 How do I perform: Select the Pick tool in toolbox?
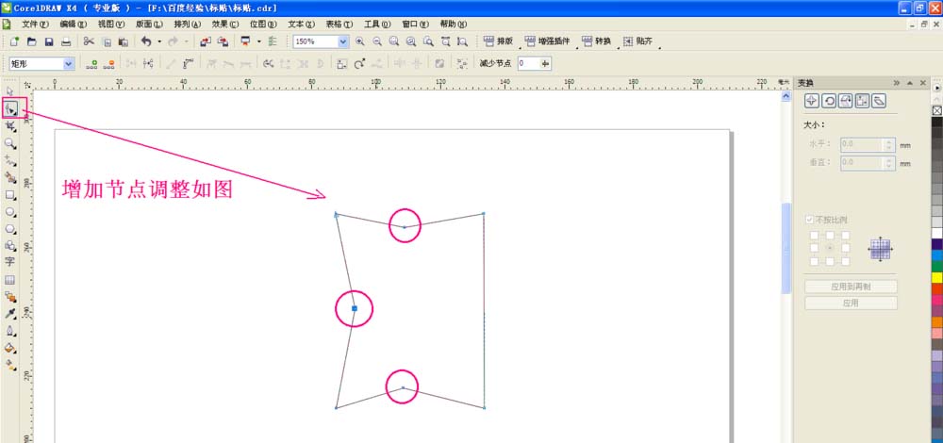[9, 92]
